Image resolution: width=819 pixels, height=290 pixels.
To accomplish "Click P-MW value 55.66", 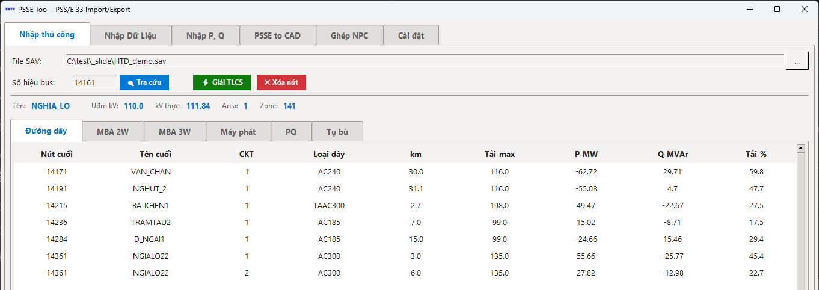I will click(586, 256).
